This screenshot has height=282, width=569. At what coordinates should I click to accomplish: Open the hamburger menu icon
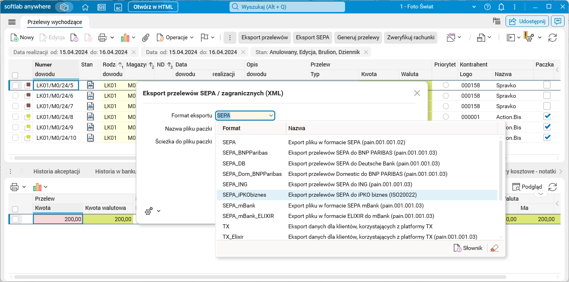pyautogui.click(x=12, y=22)
